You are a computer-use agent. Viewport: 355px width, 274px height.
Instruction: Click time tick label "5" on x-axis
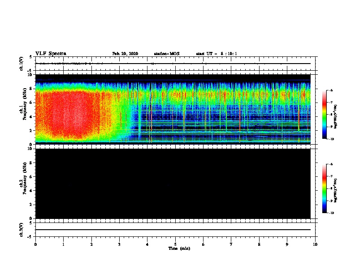175,244
